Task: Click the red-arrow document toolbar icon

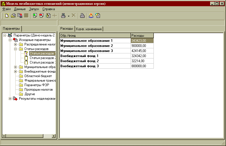Action: (x=41, y=16)
